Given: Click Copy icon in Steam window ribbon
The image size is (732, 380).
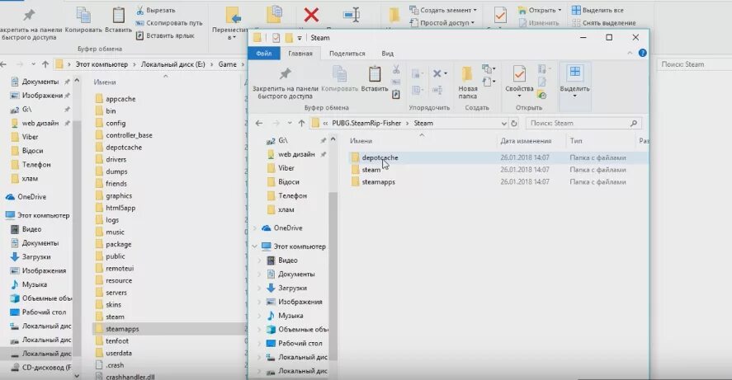Looking at the screenshot, I should click(339, 75).
